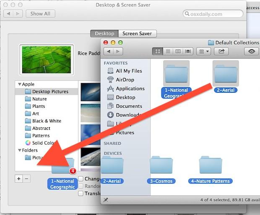Click the SHARED sidebar heading

click(112, 143)
